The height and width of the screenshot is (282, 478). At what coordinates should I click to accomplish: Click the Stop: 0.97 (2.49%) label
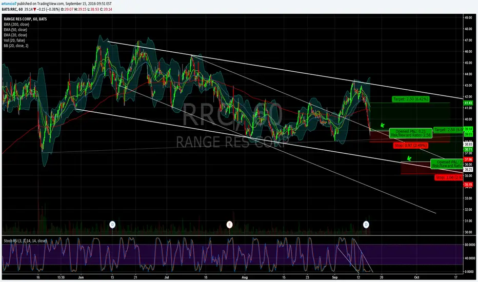click(x=411, y=146)
